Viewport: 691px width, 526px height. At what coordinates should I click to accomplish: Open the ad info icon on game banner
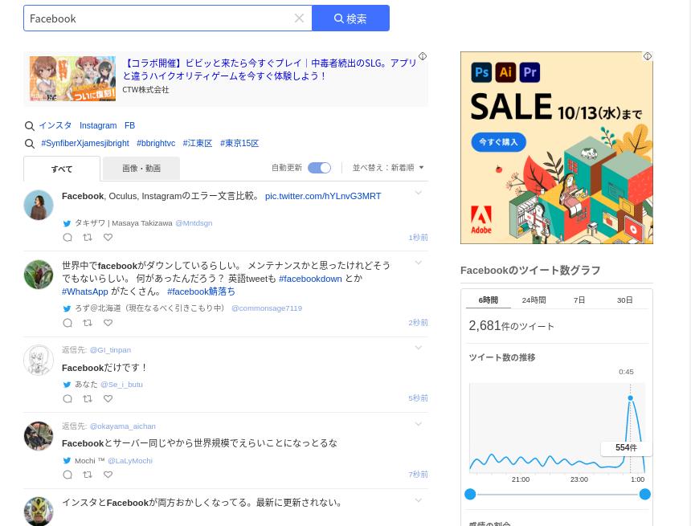click(423, 56)
